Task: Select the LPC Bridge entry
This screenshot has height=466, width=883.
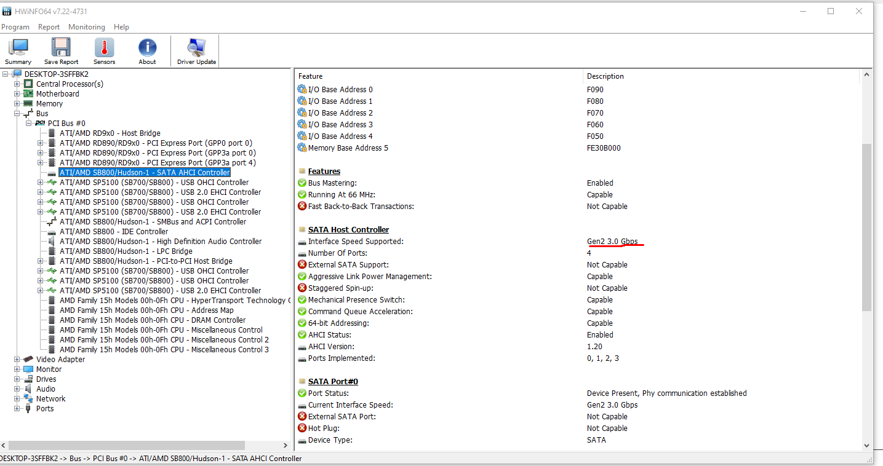Action: (126, 251)
